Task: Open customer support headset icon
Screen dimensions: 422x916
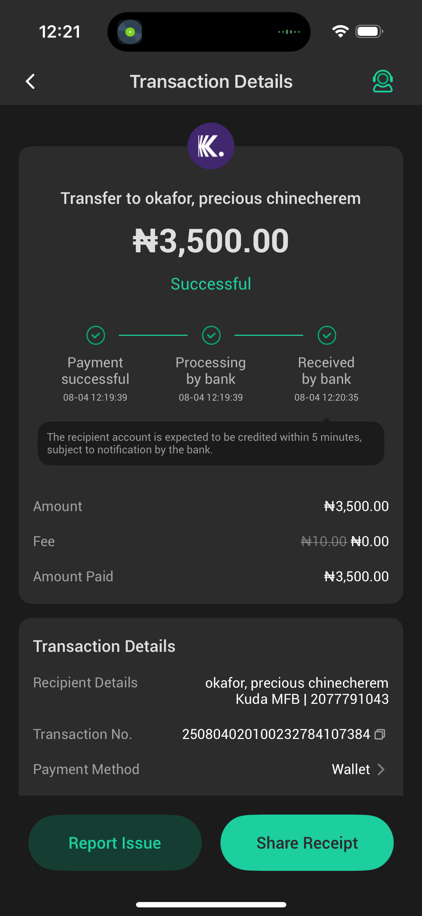Action: coord(383,81)
